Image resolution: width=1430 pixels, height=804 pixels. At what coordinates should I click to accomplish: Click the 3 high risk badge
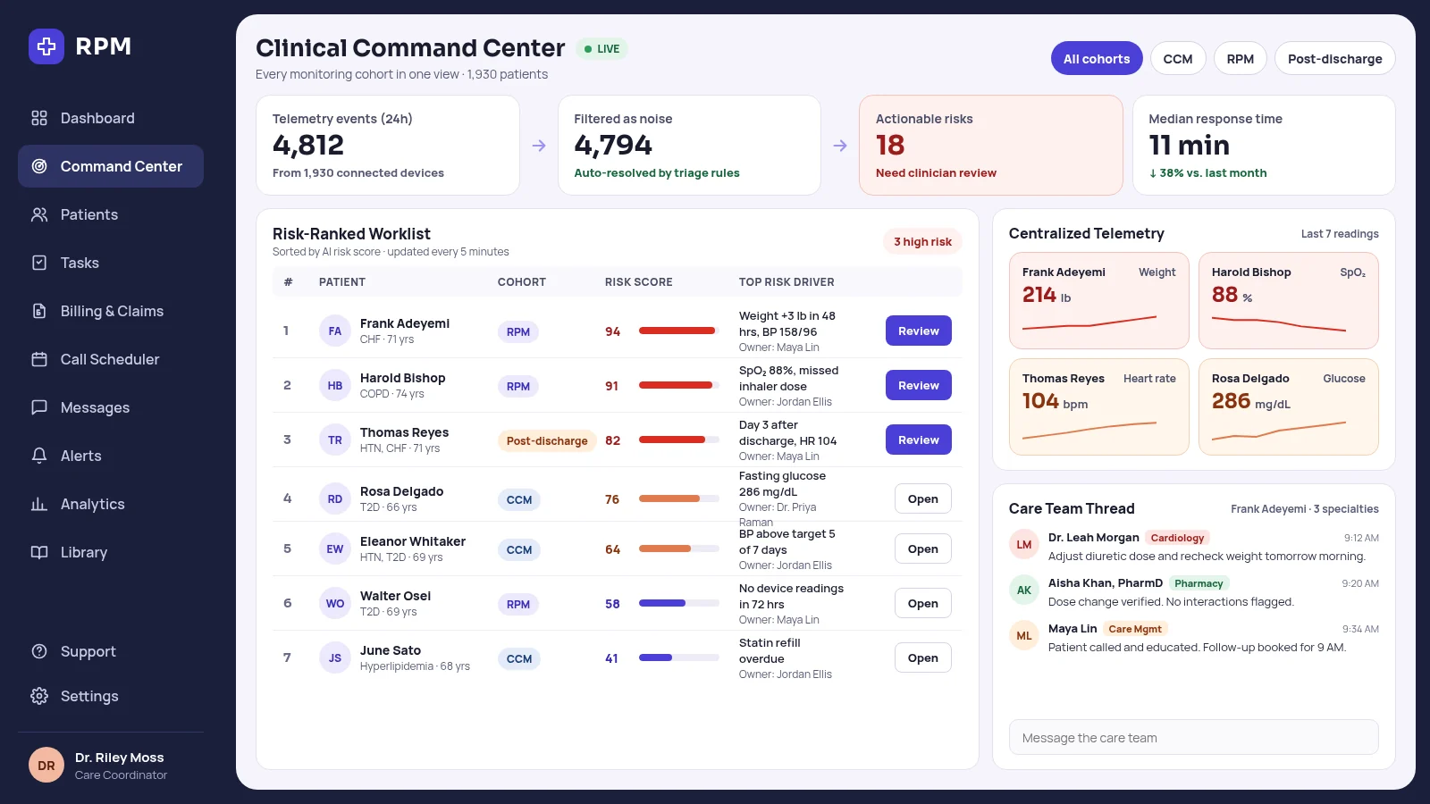pyautogui.click(x=922, y=241)
